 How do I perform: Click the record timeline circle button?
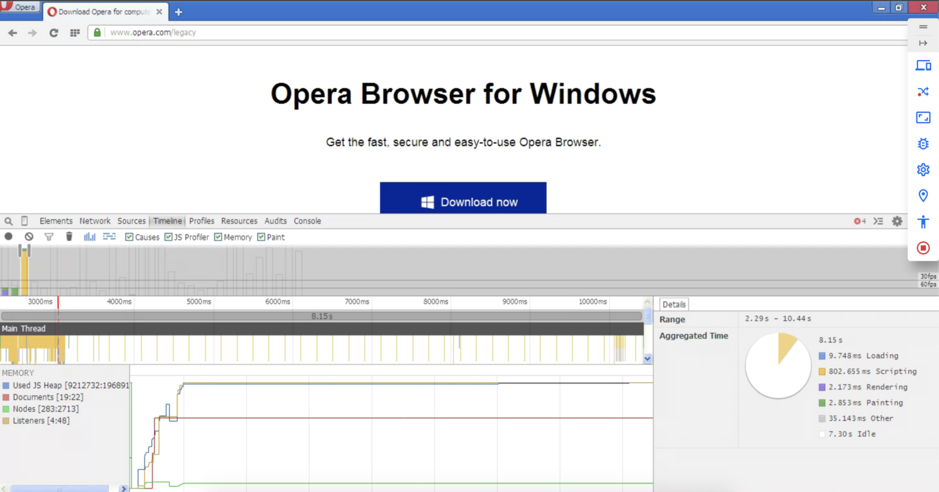point(9,237)
